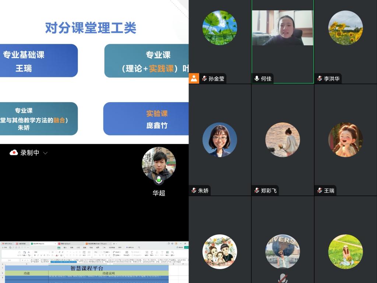Click the muted microphone icon of 孙金莹
This screenshot has width=377, height=283.
click(x=204, y=78)
